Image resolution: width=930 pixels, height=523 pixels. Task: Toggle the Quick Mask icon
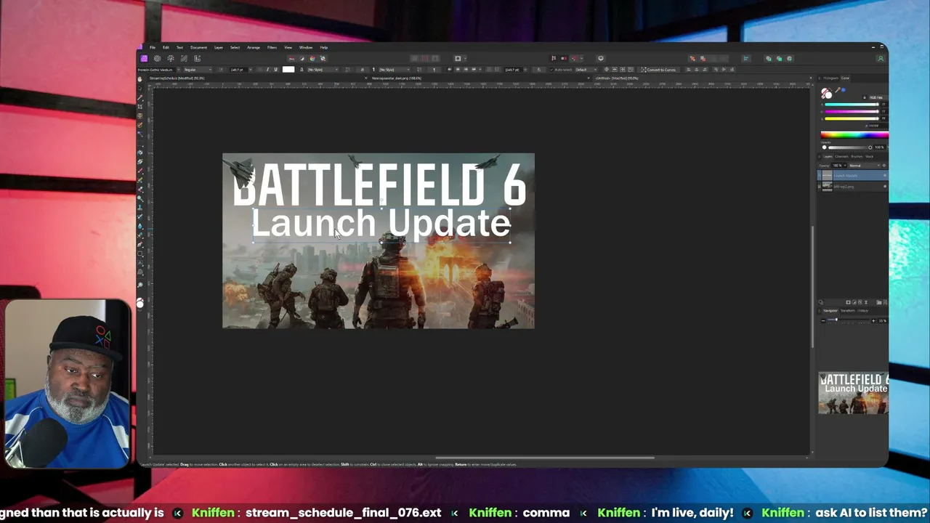click(x=458, y=58)
